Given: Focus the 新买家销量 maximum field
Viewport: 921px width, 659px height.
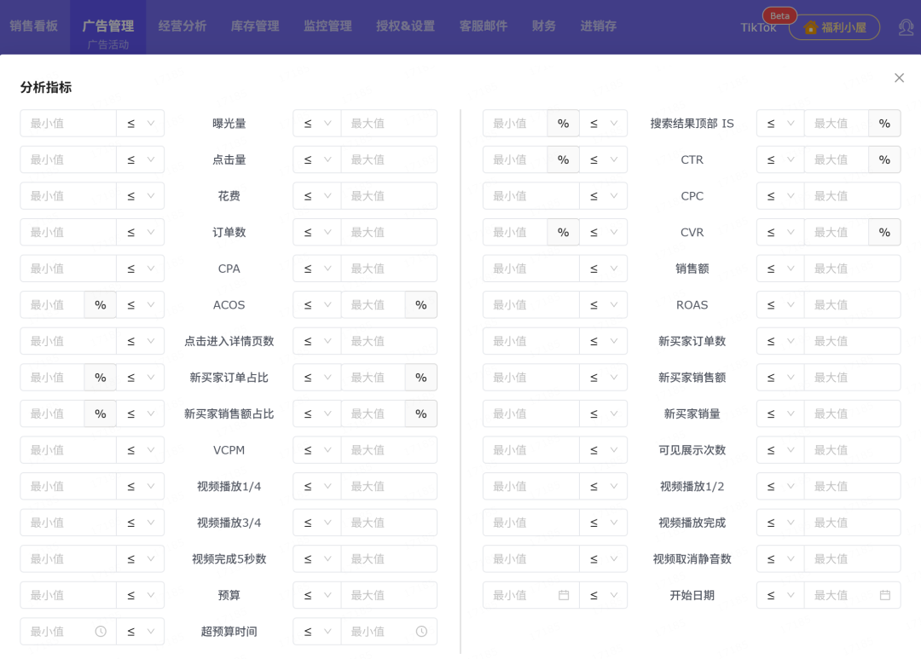Looking at the screenshot, I should point(852,414).
